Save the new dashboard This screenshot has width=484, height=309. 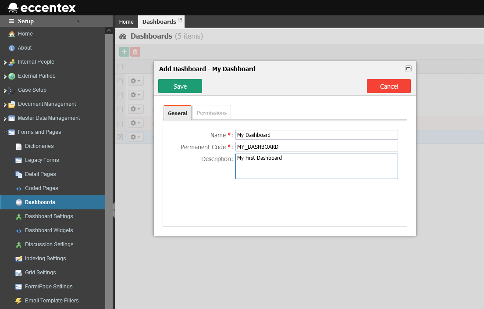click(180, 86)
